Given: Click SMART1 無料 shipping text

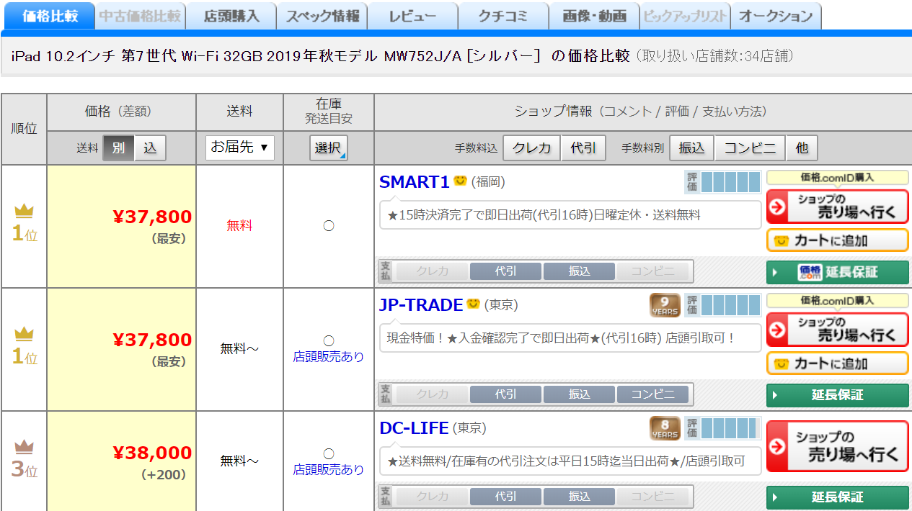Looking at the screenshot, I should (x=239, y=226).
